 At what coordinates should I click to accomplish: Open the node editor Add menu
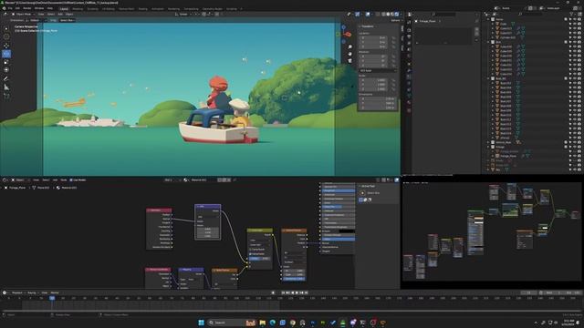55,180
